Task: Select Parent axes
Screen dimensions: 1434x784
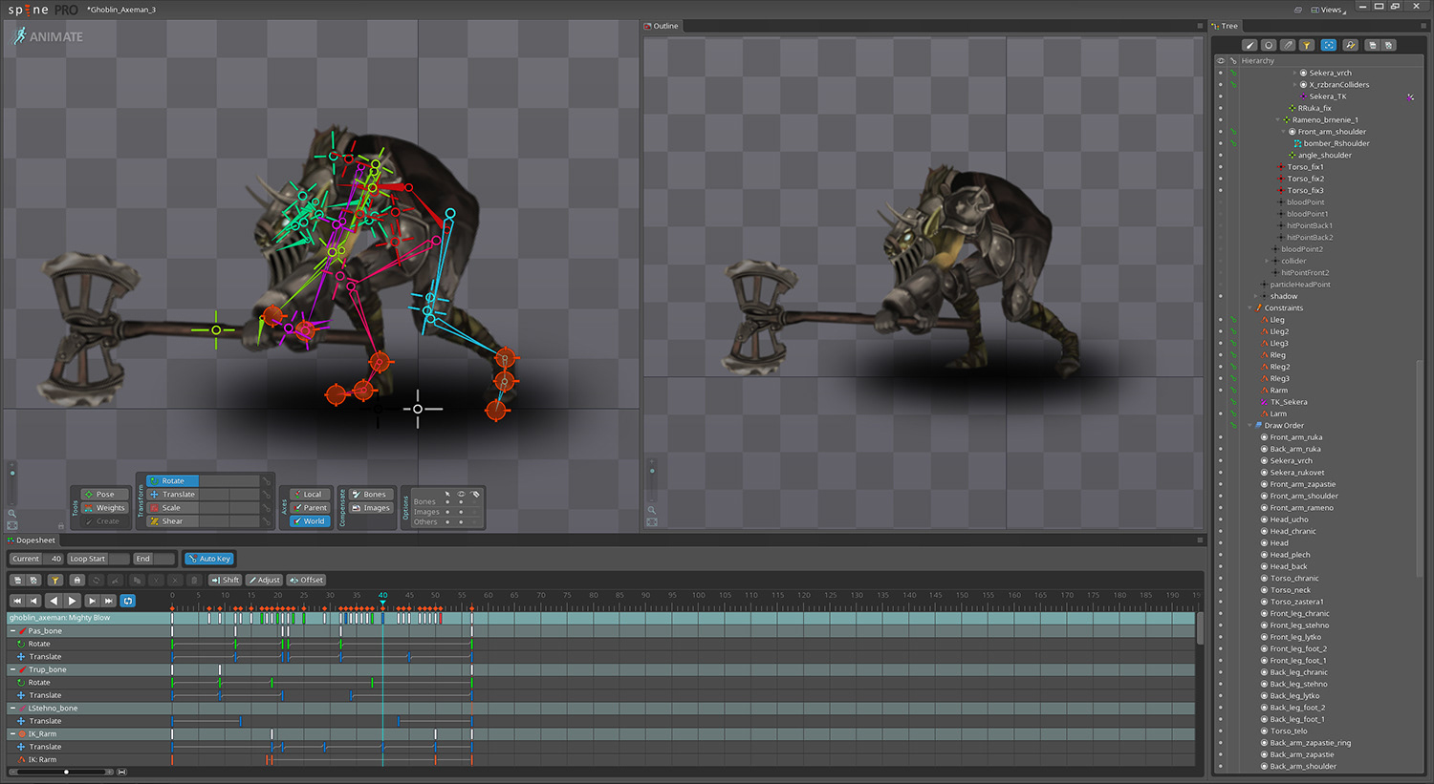Action: click(x=312, y=508)
